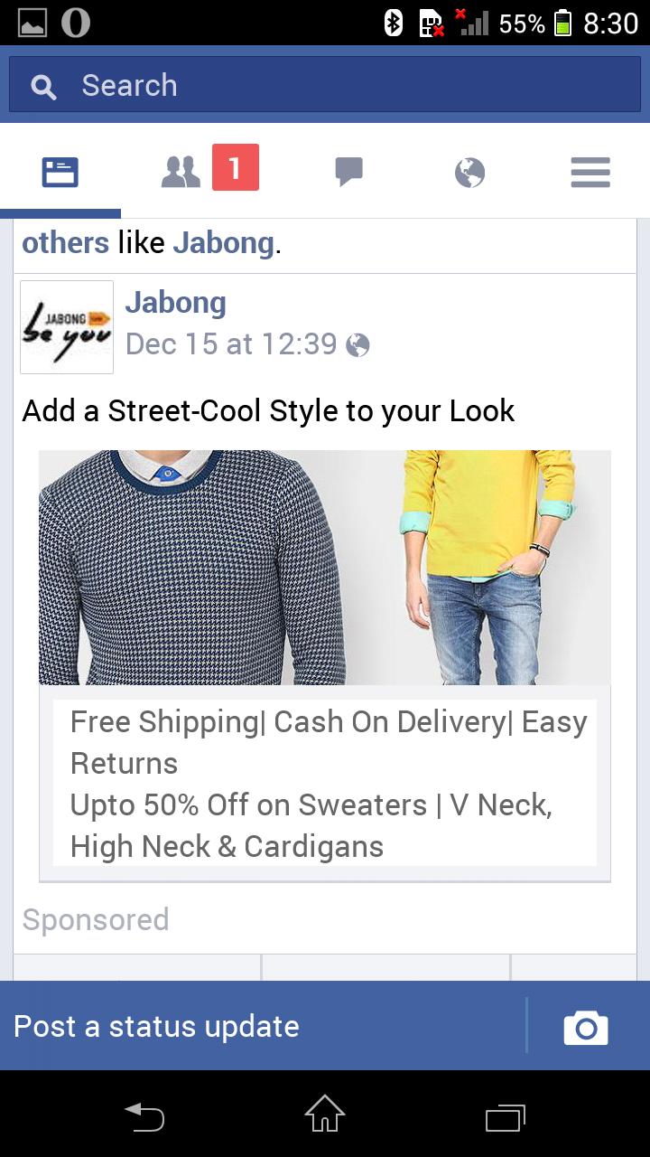Open the Dec 15 post timestamp
650x1157 pixels.
231,344
